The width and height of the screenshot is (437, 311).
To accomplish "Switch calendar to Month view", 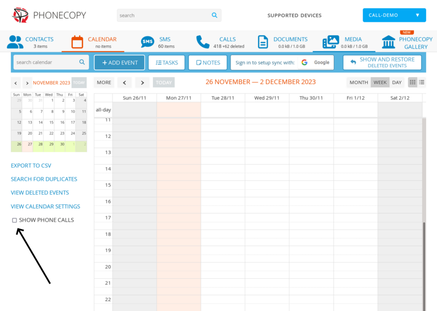I will tap(358, 83).
